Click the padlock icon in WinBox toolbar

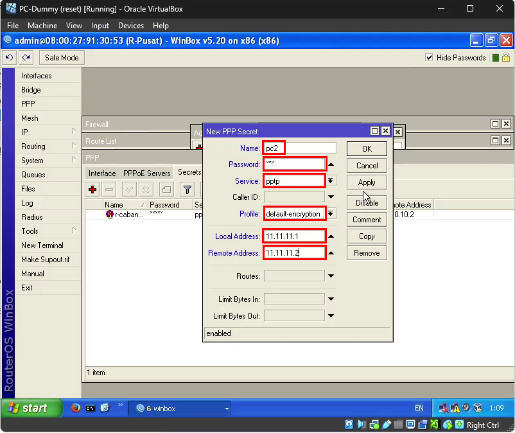click(506, 58)
